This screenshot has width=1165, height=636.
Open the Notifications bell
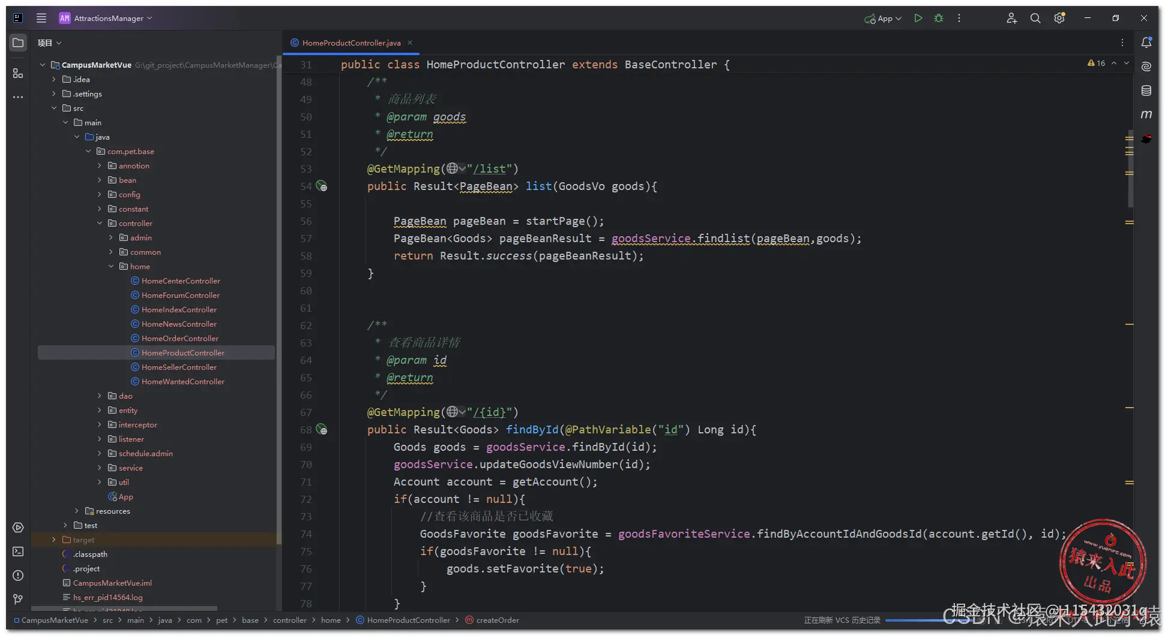tap(1146, 43)
